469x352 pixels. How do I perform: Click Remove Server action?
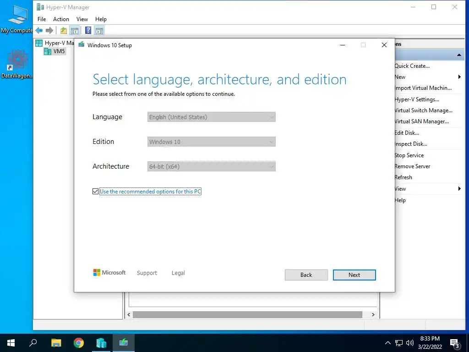pyautogui.click(x=413, y=166)
